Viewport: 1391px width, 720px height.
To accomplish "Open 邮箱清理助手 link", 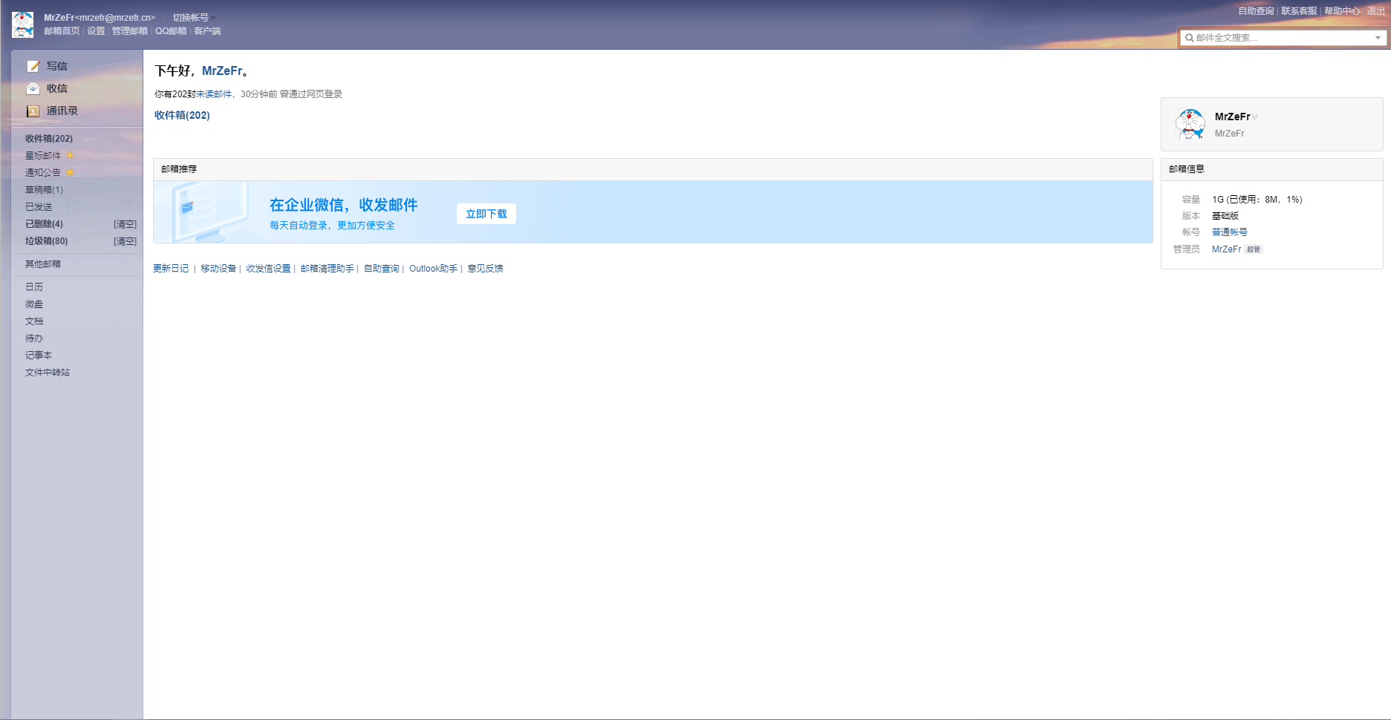I will [327, 268].
